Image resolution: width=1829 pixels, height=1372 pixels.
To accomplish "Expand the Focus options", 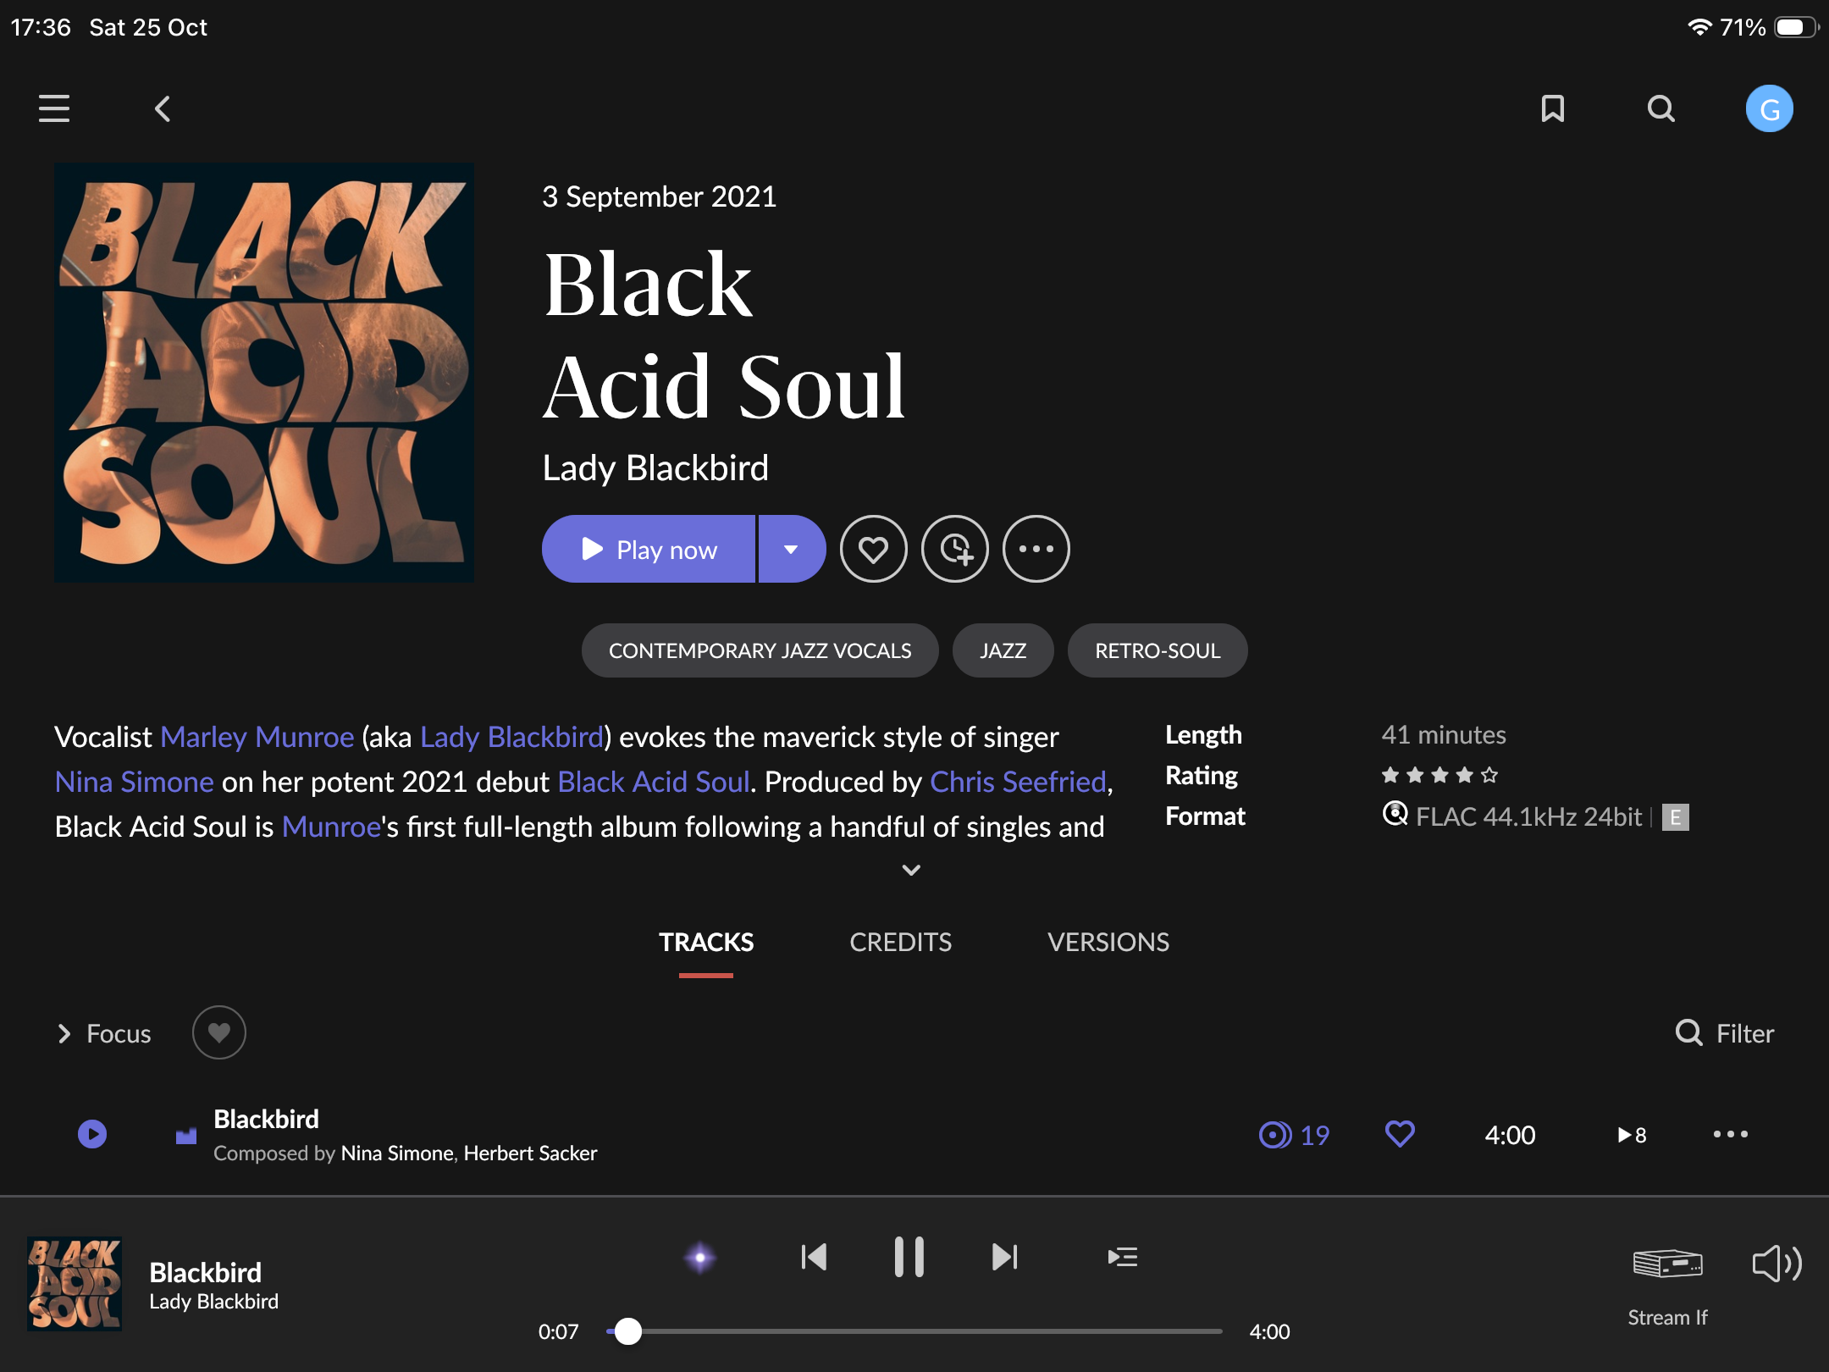I will [x=103, y=1033].
